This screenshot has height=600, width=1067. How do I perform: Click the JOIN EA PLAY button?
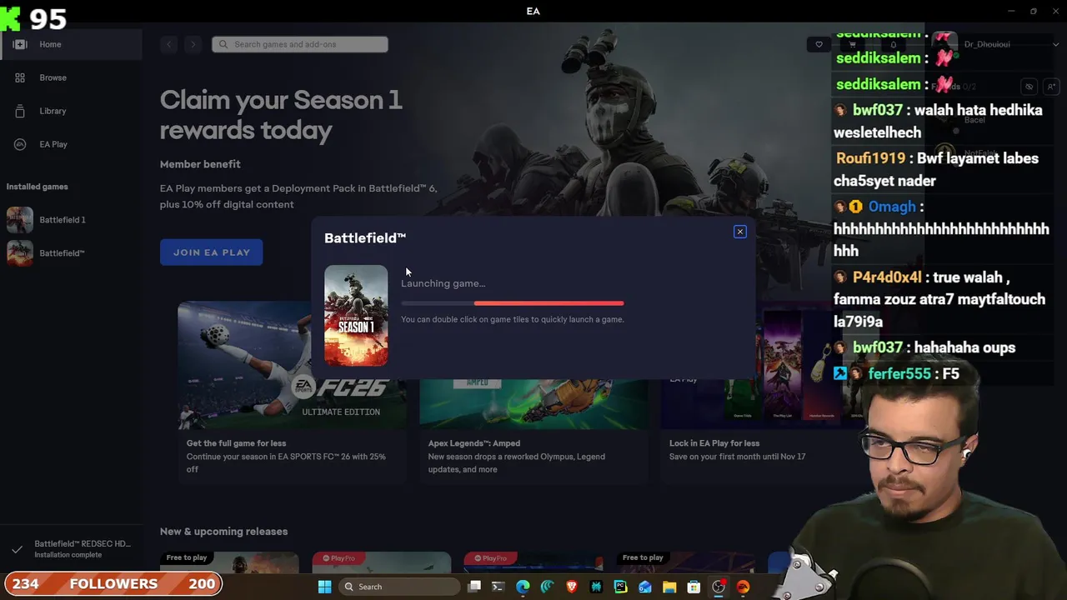[x=212, y=252]
